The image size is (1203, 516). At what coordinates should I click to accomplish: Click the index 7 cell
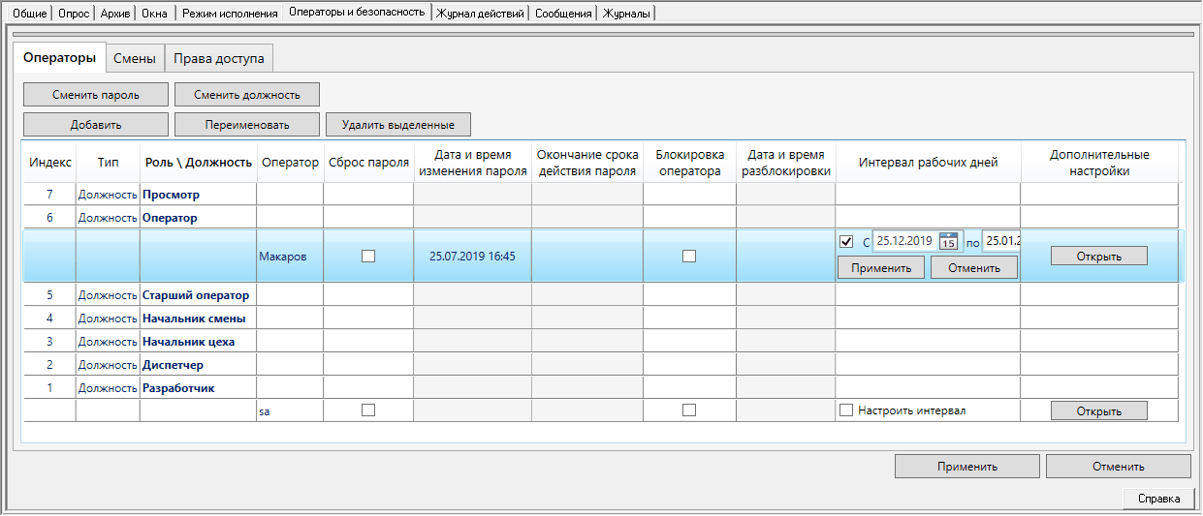click(49, 195)
